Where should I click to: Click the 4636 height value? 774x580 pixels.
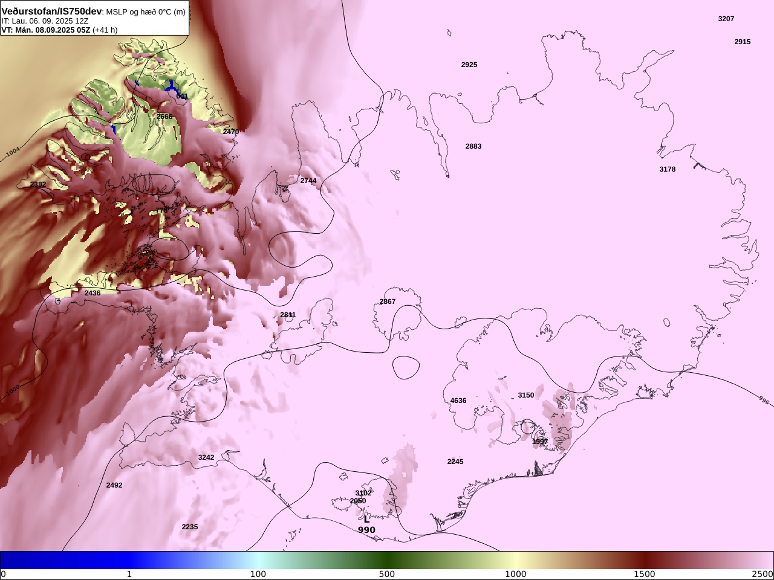pos(458,401)
